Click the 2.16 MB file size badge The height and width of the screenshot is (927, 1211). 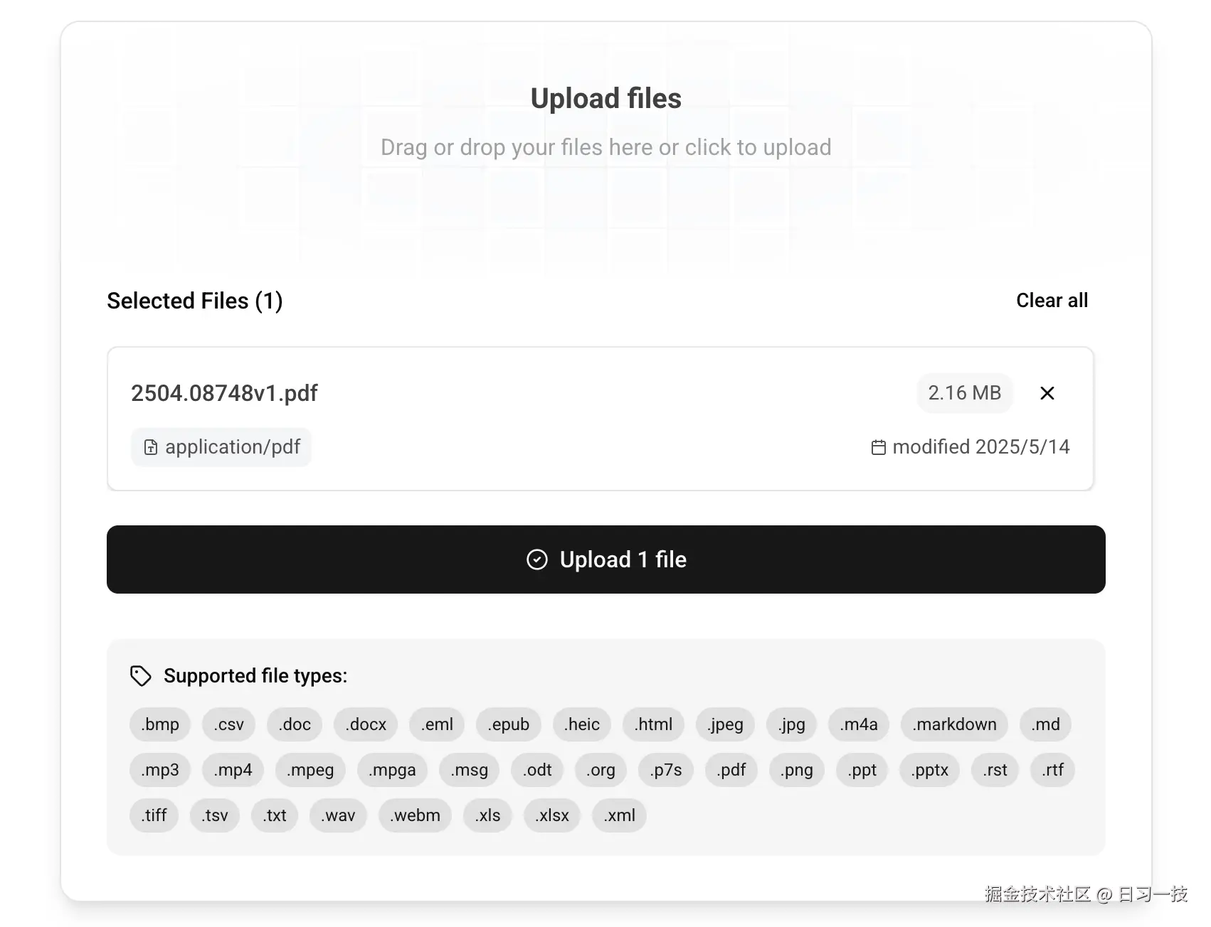click(965, 393)
